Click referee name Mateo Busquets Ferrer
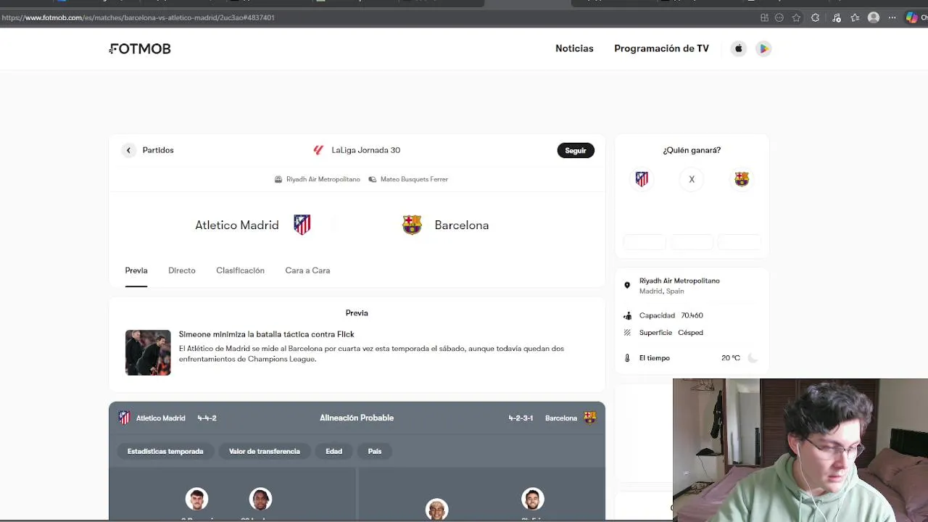 tap(414, 179)
